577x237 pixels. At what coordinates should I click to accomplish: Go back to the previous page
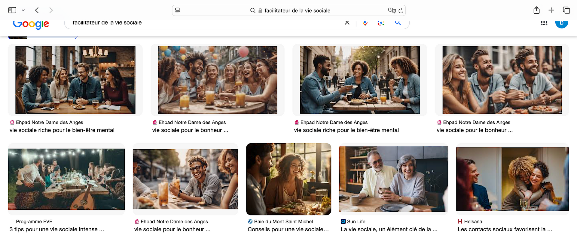37,10
